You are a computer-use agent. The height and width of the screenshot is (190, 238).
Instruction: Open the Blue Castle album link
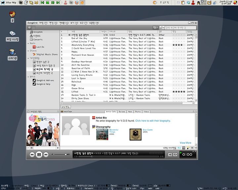(x=147, y=130)
